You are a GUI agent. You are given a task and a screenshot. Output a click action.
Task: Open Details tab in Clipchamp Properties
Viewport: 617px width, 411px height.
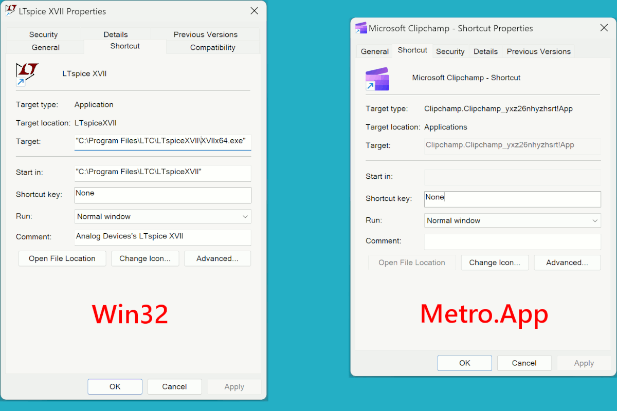click(486, 51)
